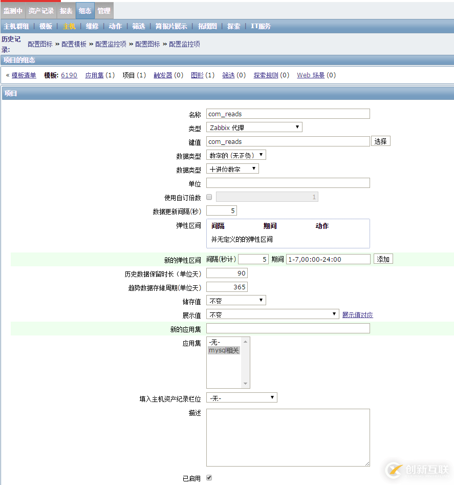Open the 十进位数字 dropdown
The image size is (454, 485).
coord(232,169)
